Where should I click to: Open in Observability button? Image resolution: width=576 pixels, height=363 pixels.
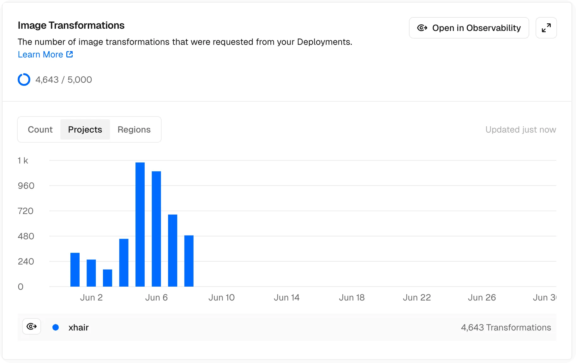click(x=469, y=28)
